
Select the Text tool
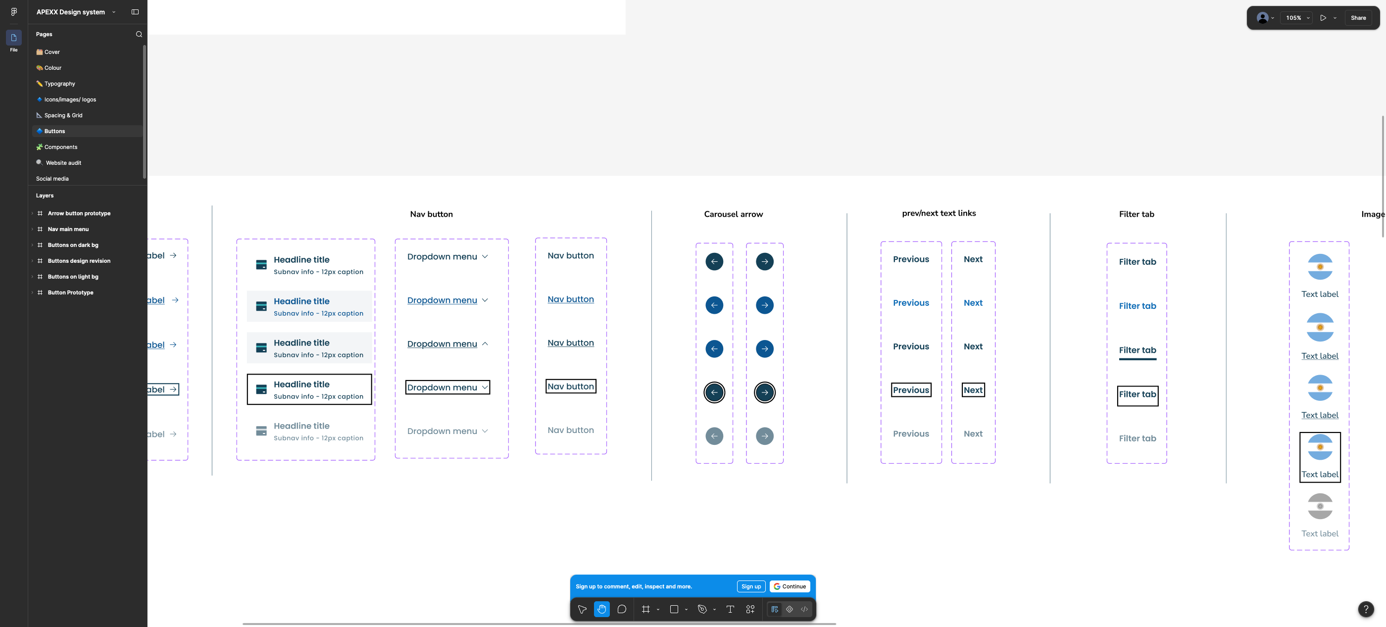[730, 609]
